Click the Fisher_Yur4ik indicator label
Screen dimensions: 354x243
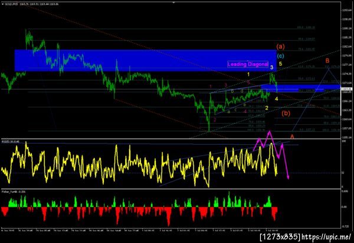(x=14, y=192)
